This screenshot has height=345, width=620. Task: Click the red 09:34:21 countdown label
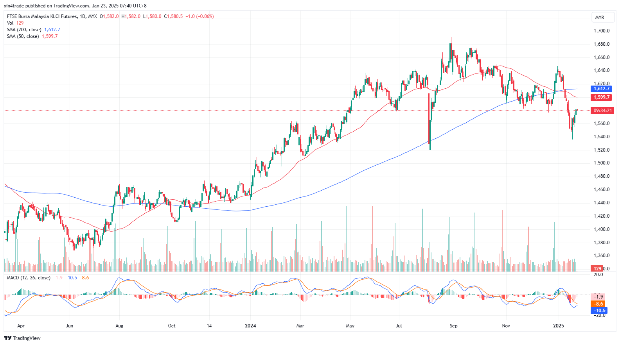pos(602,111)
